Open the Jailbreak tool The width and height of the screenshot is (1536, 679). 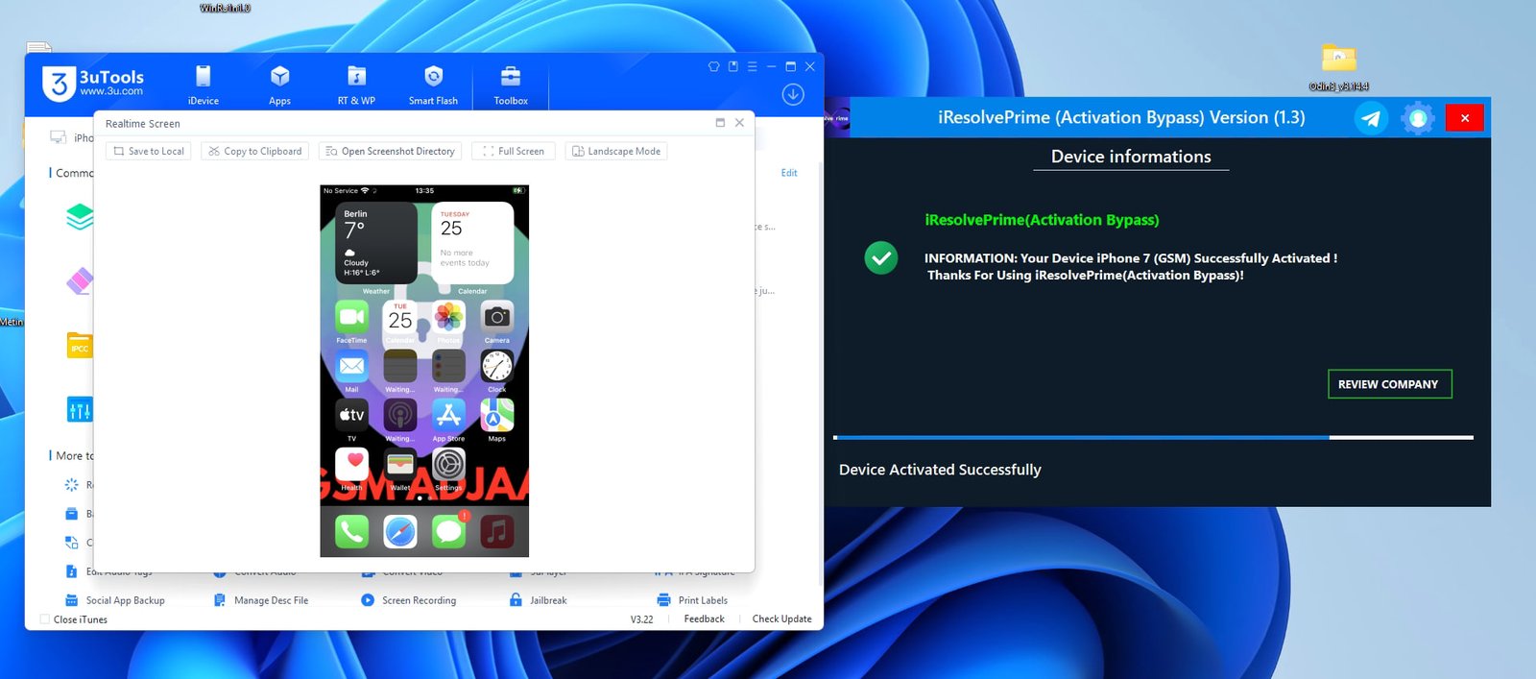click(x=539, y=600)
